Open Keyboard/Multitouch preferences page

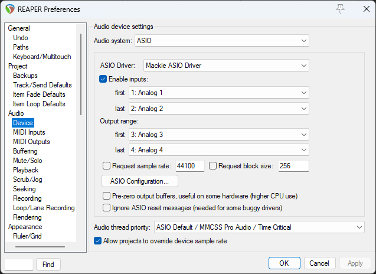(x=42, y=57)
